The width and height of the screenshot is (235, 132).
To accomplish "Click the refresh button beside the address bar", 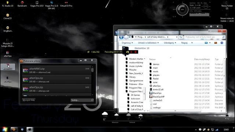I will [x=181, y=37].
